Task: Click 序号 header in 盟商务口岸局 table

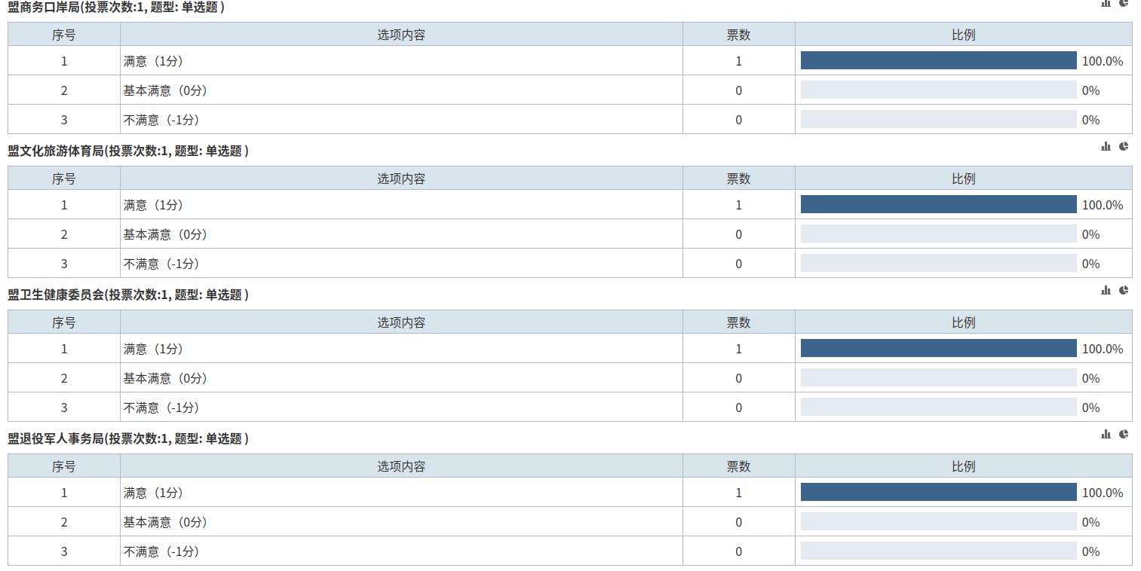Action: click(64, 35)
